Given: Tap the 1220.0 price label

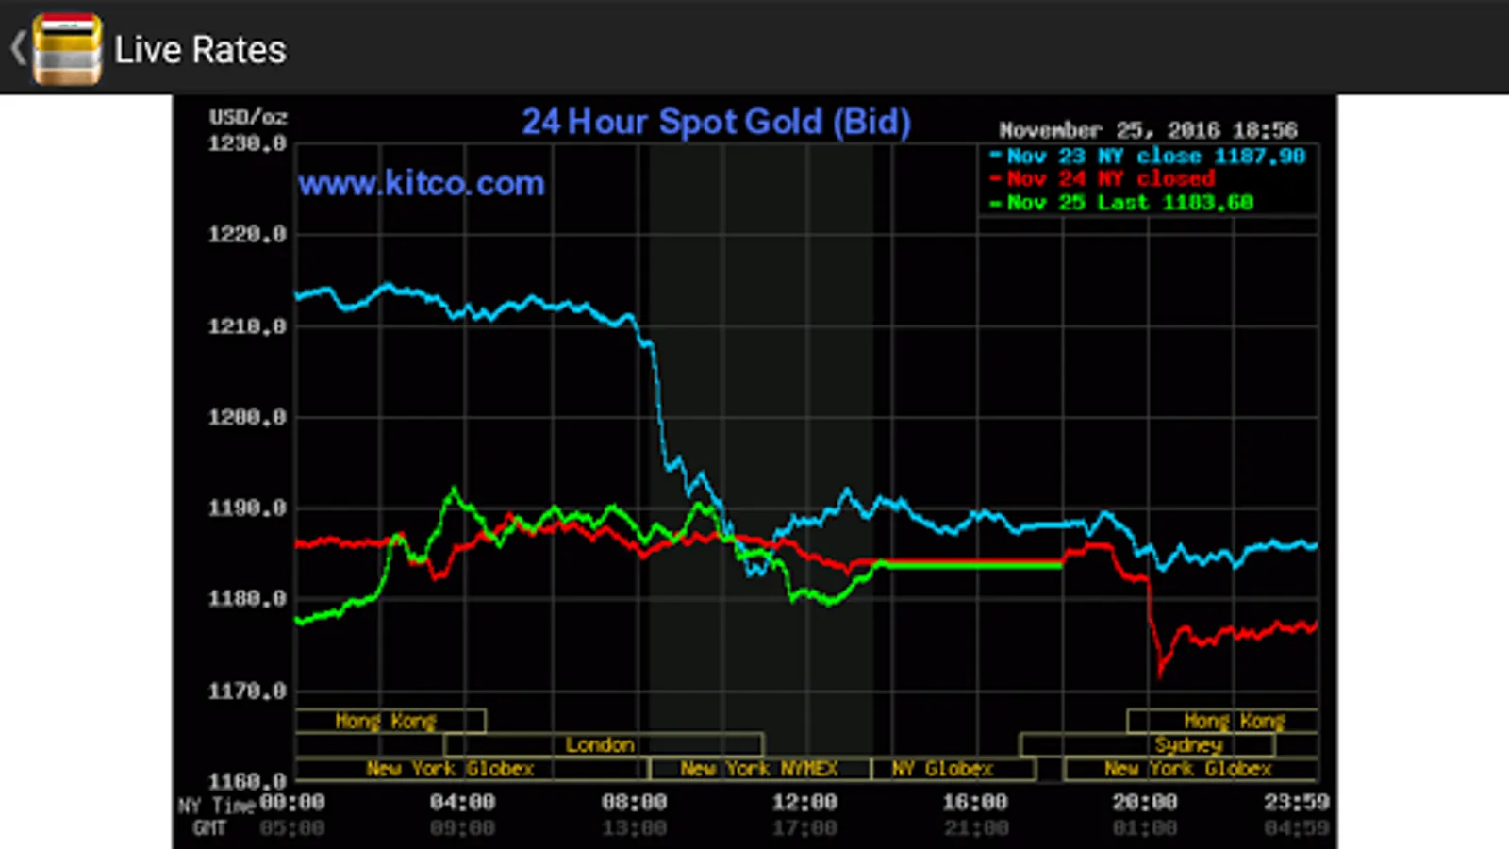Looking at the screenshot, I should [x=247, y=234].
